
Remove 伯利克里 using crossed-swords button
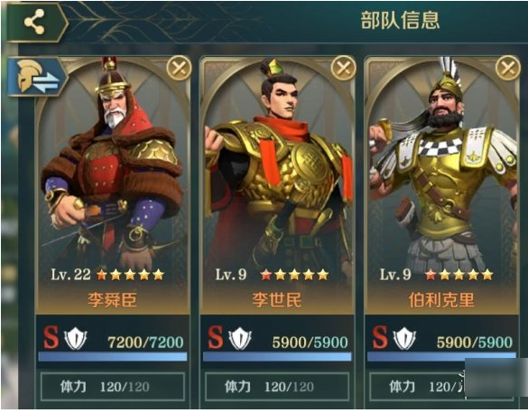pyautogui.click(x=508, y=68)
